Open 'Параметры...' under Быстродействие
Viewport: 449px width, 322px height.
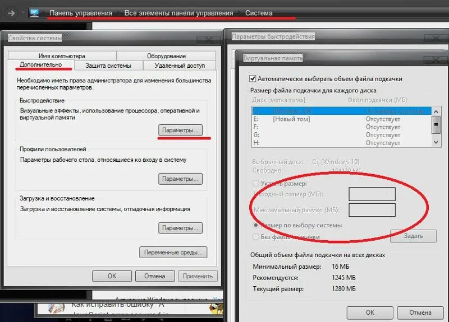[180, 130]
